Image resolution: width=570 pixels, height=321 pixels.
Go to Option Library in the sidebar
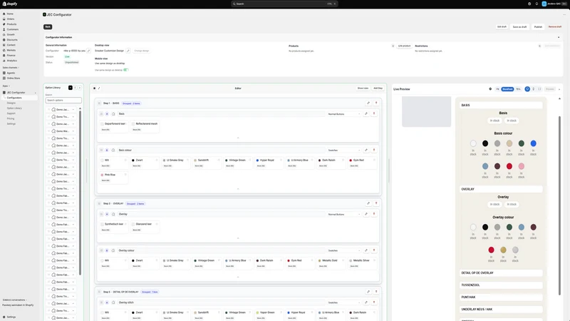pyautogui.click(x=14, y=108)
